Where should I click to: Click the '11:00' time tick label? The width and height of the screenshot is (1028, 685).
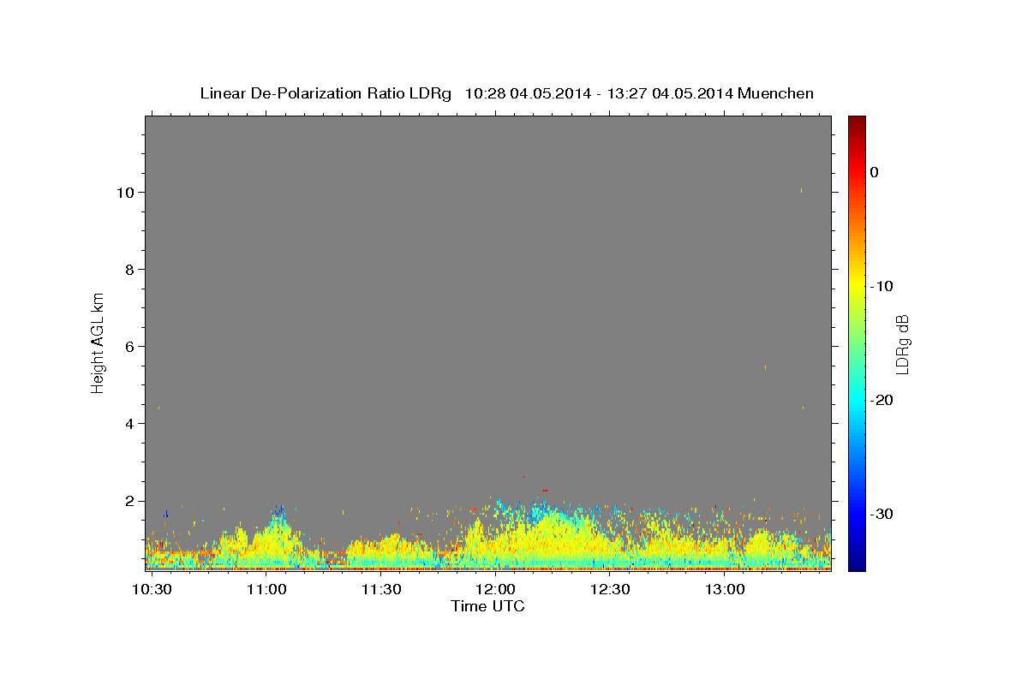266,590
